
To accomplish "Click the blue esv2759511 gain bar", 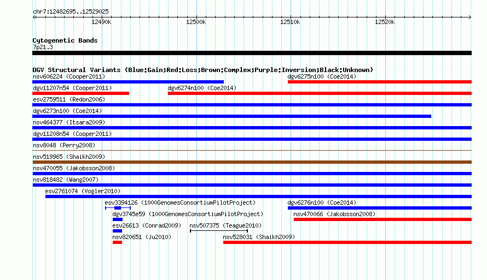I will pyautogui.click(x=252, y=105).
